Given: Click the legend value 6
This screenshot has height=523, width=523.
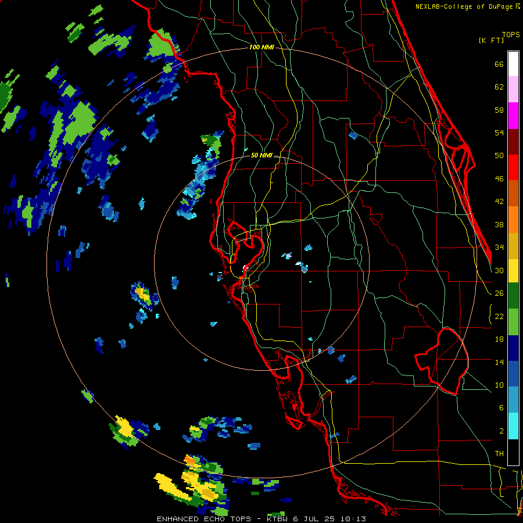Looking at the screenshot, I should [x=501, y=408].
